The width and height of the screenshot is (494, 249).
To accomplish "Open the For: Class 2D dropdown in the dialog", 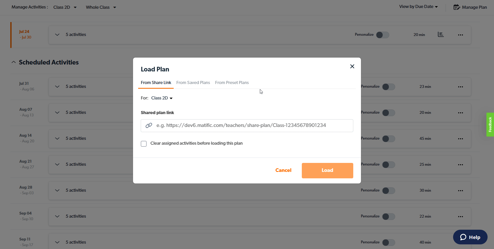I will 162,98.
